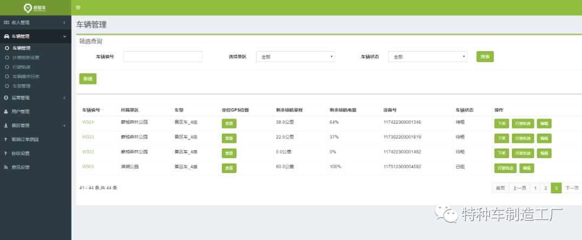Open 计费规则设置 submenu item
Screen dimensions: 582x240
coord(26,57)
